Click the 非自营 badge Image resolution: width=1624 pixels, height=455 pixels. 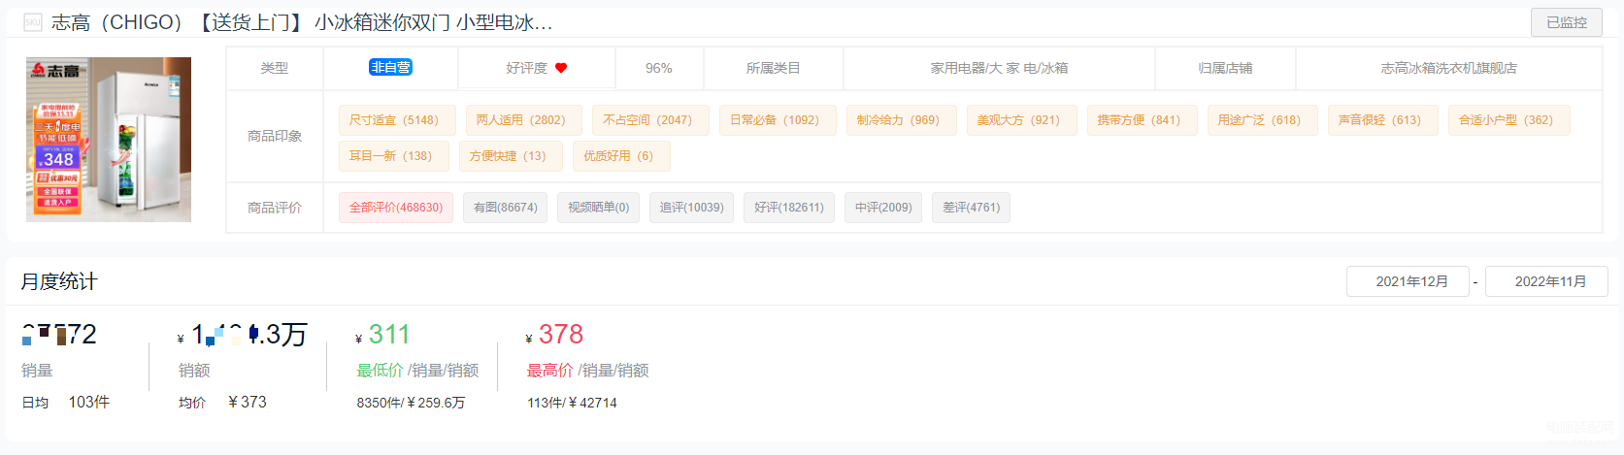tap(390, 67)
